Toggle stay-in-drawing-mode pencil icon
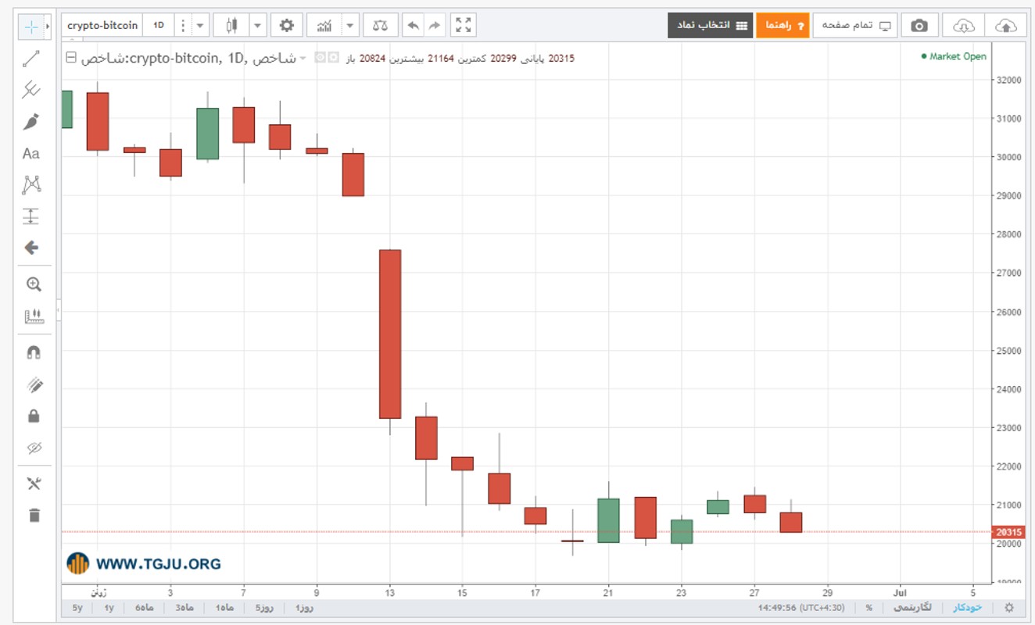Screen dimensions: 1035x625 (34, 385)
